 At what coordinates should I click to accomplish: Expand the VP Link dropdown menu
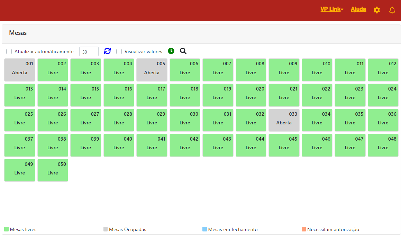(x=331, y=9)
